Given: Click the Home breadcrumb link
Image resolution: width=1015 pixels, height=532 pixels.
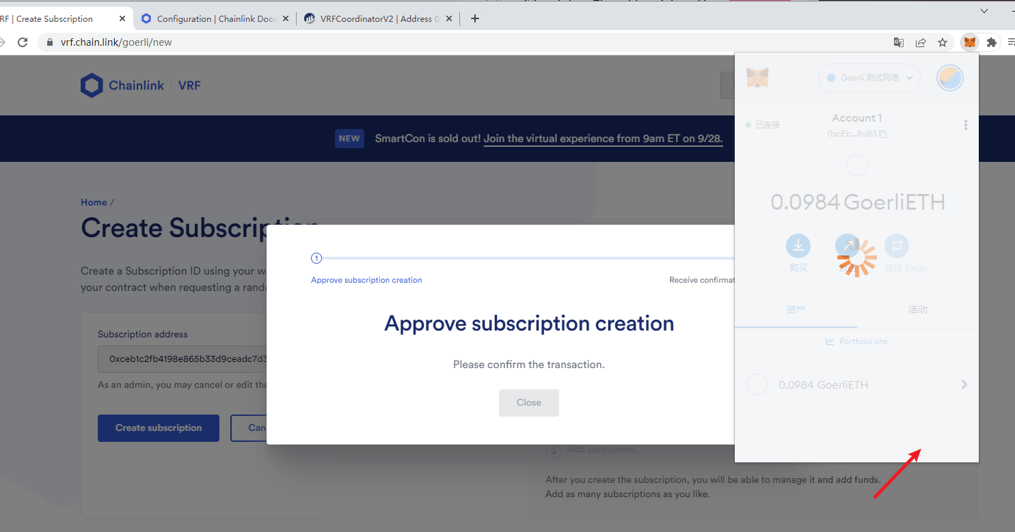Looking at the screenshot, I should (94, 202).
